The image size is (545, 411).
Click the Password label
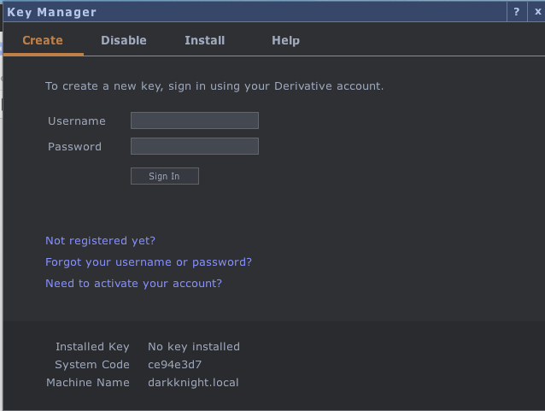(x=74, y=147)
